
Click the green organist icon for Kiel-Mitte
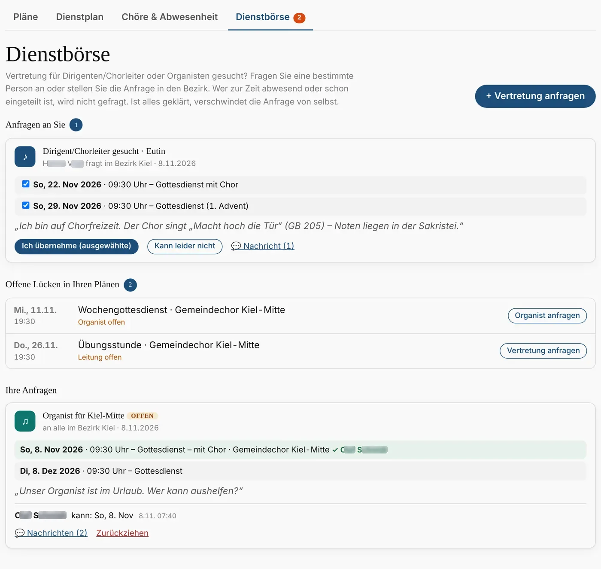tap(25, 421)
